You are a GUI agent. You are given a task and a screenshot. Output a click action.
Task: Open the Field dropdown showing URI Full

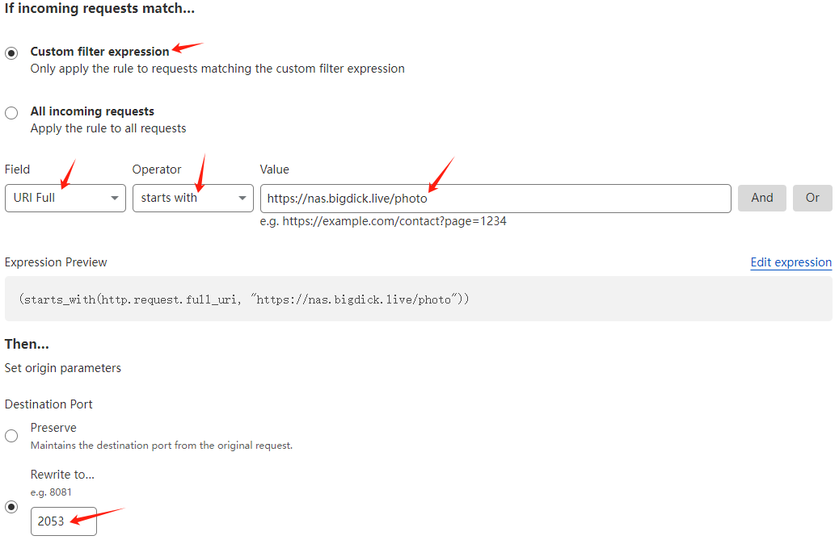pyautogui.click(x=65, y=198)
